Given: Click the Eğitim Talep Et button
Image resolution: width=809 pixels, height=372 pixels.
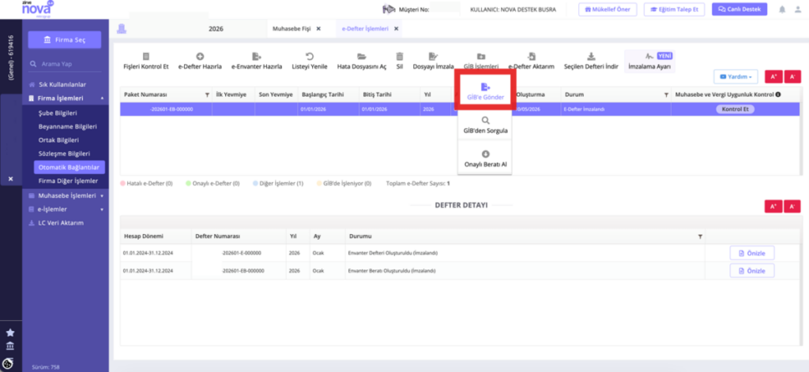Looking at the screenshot, I should click(675, 9).
